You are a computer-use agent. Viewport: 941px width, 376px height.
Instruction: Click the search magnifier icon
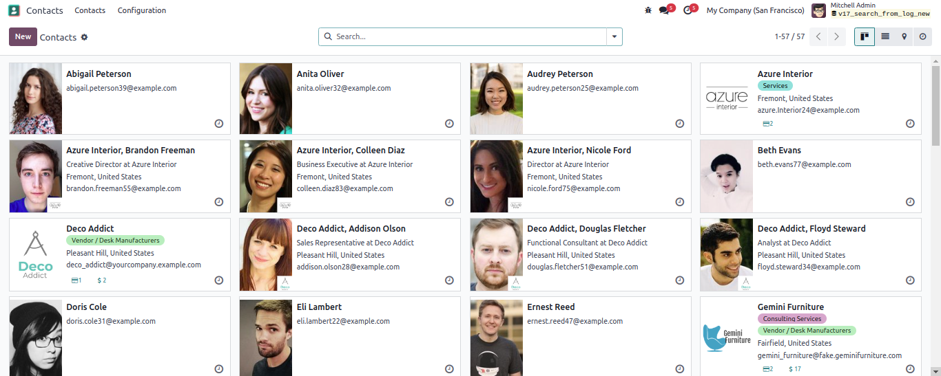(x=328, y=36)
